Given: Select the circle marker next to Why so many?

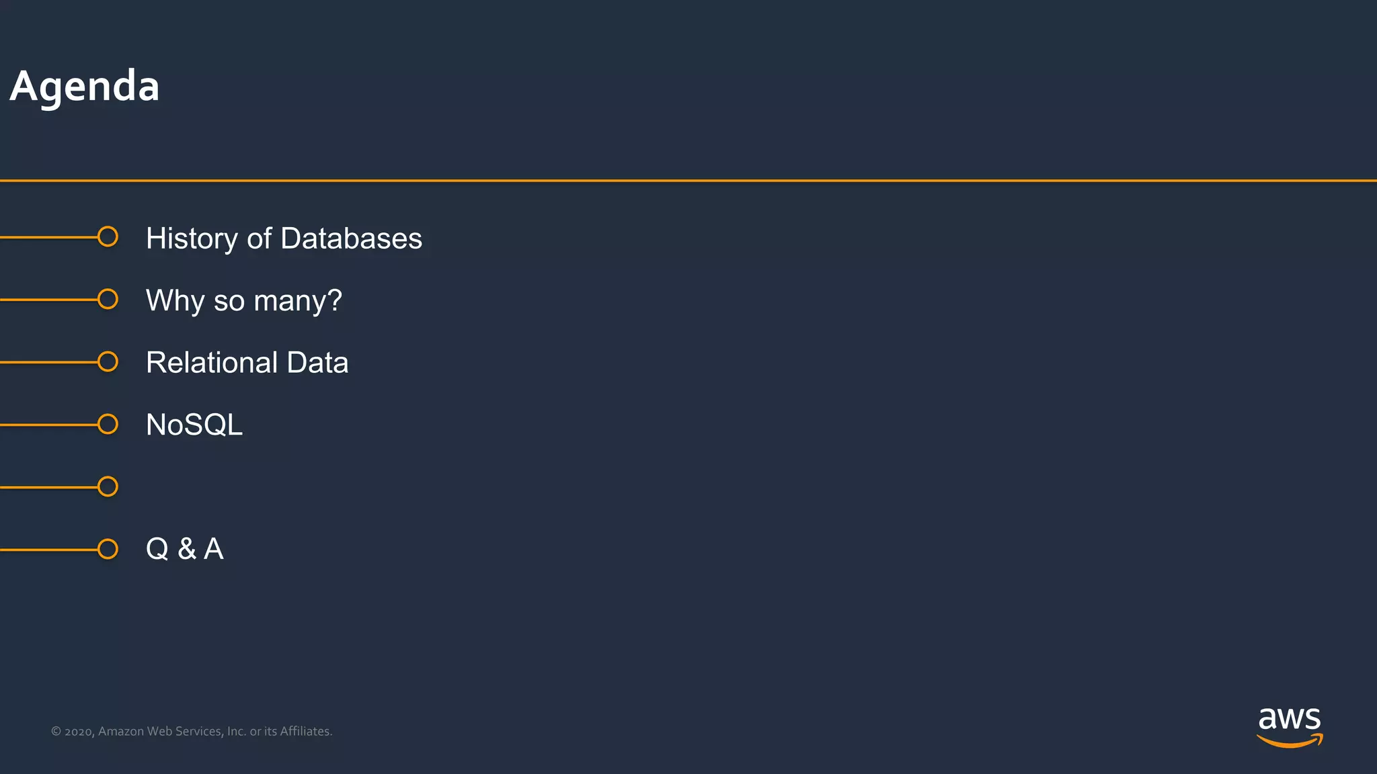Looking at the screenshot, I should coord(108,299).
